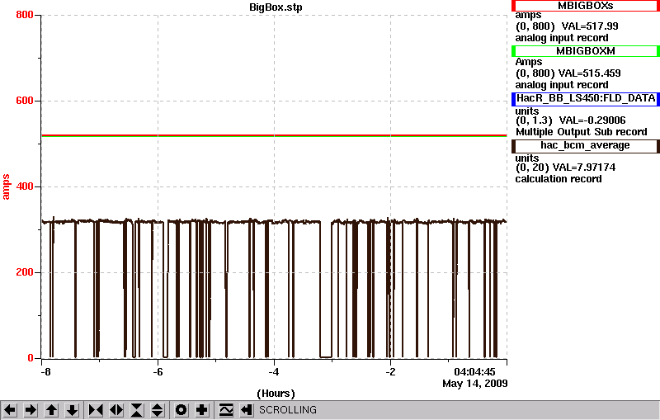Zoom out vertically with the up-down triangles icon
This screenshot has width=660, height=420.
[158, 410]
